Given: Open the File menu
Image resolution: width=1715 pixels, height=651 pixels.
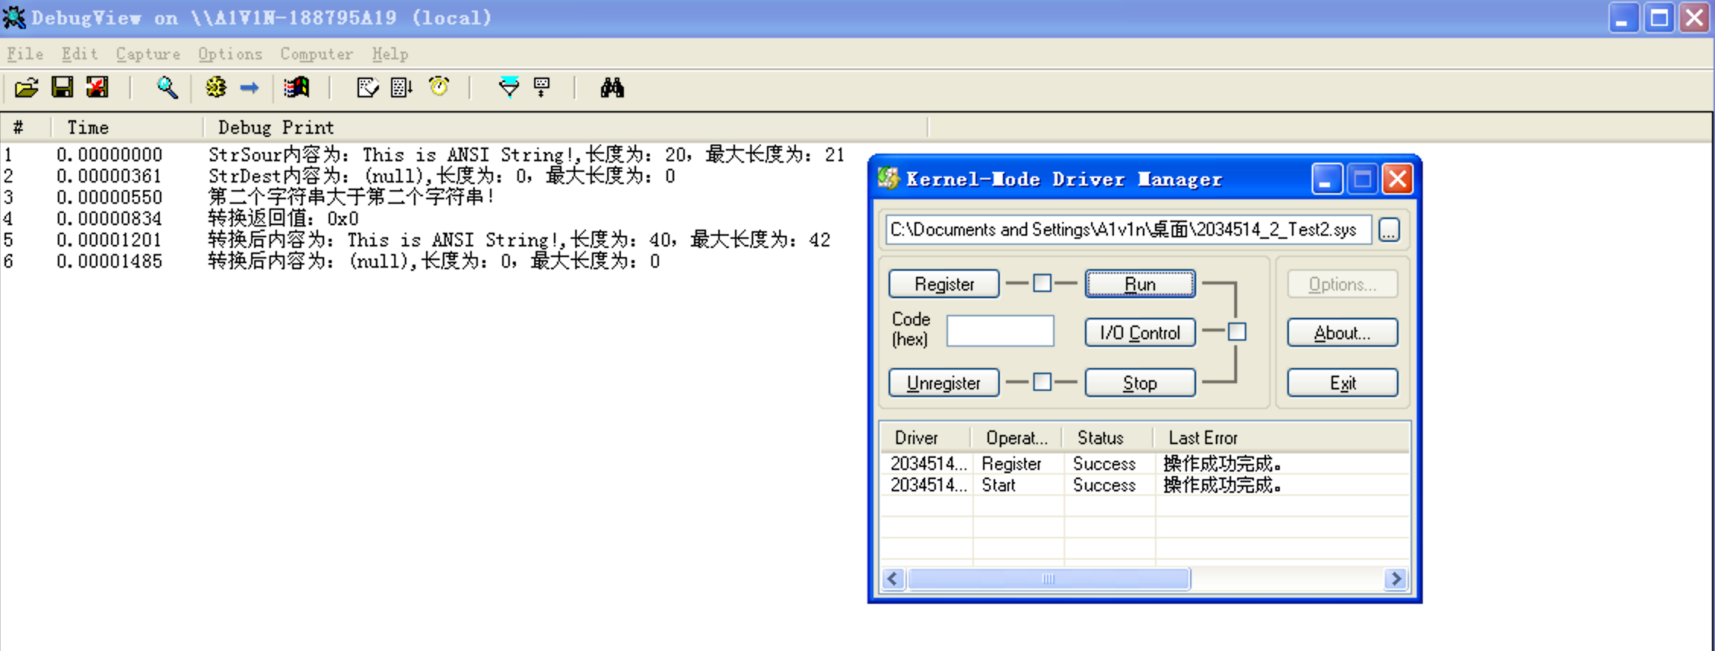Looking at the screenshot, I should click(25, 54).
